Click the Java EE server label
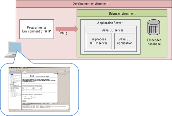The width and height of the screenshot is (172, 116). 112,30
